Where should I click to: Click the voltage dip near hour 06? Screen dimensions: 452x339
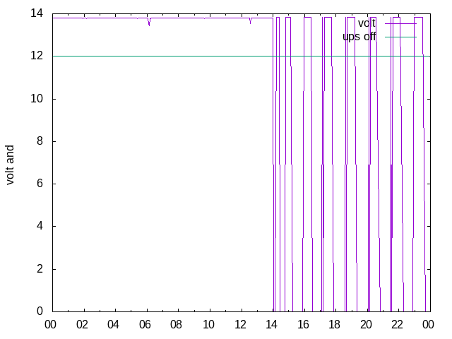pos(149,22)
